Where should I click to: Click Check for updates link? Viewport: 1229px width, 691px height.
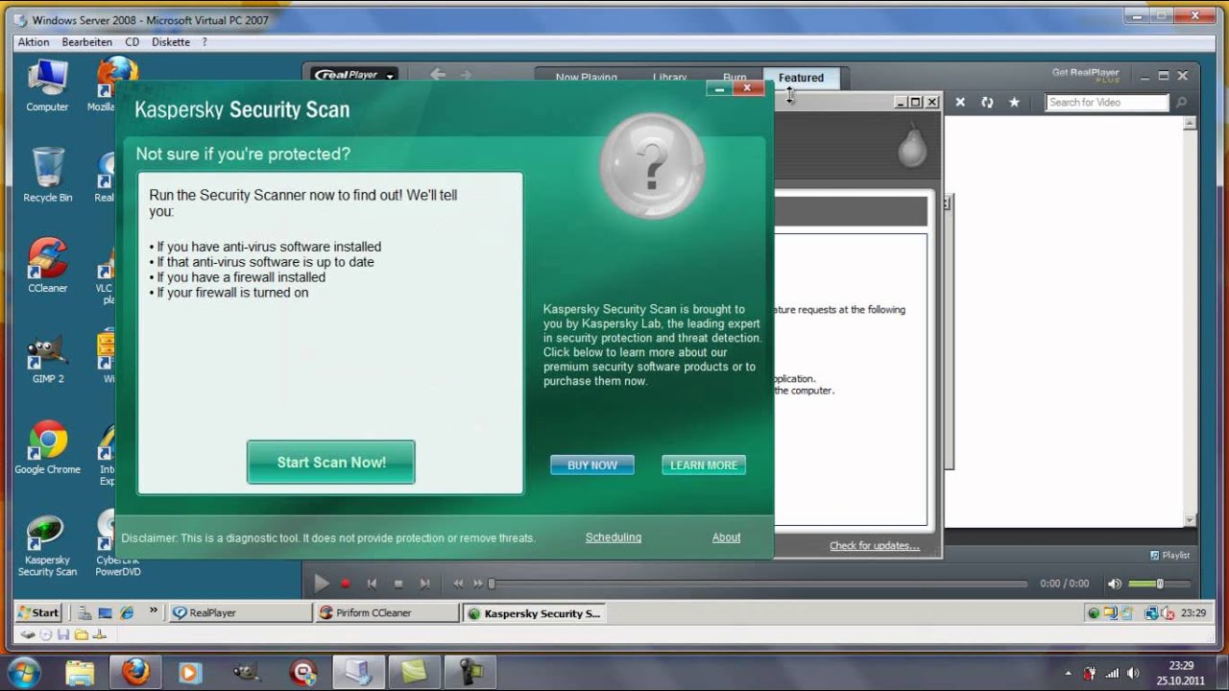[875, 546]
